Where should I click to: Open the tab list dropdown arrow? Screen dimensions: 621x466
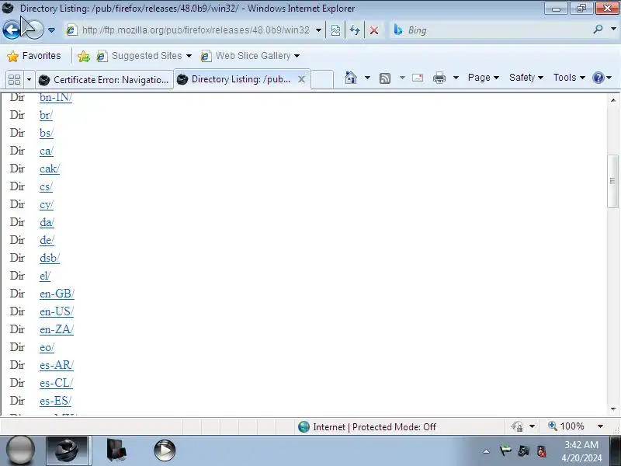coord(29,80)
